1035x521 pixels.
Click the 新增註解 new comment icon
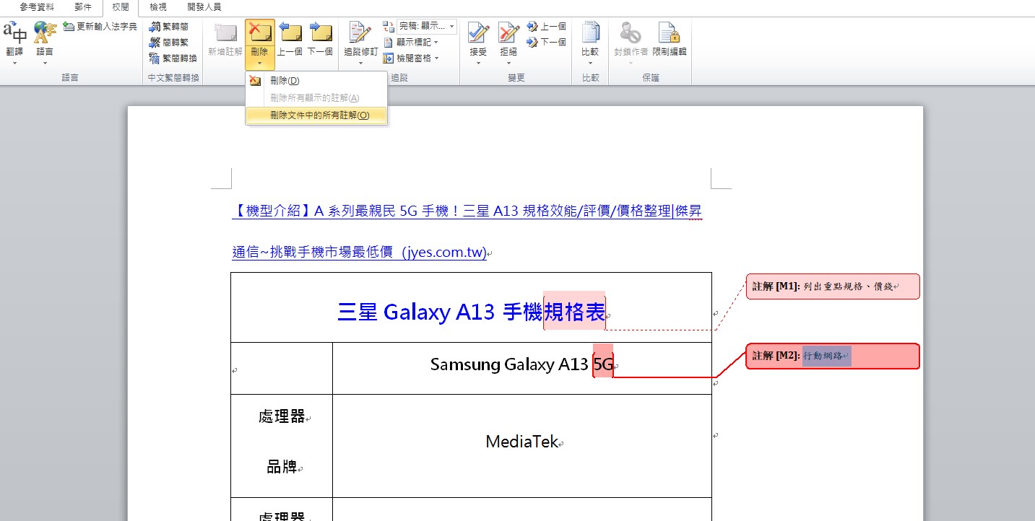click(x=225, y=33)
